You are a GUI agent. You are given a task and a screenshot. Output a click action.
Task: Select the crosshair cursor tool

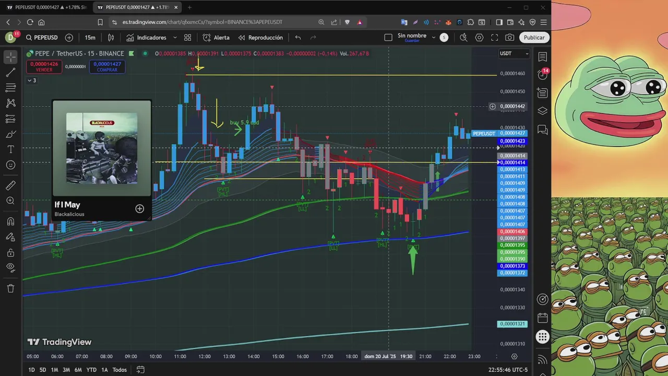10,56
